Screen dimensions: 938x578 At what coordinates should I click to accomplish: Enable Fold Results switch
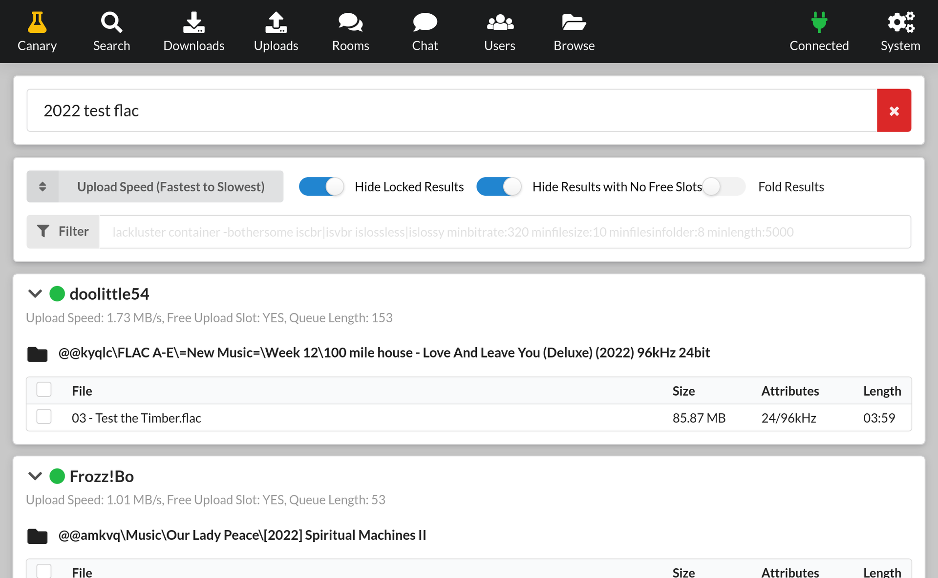pos(724,186)
